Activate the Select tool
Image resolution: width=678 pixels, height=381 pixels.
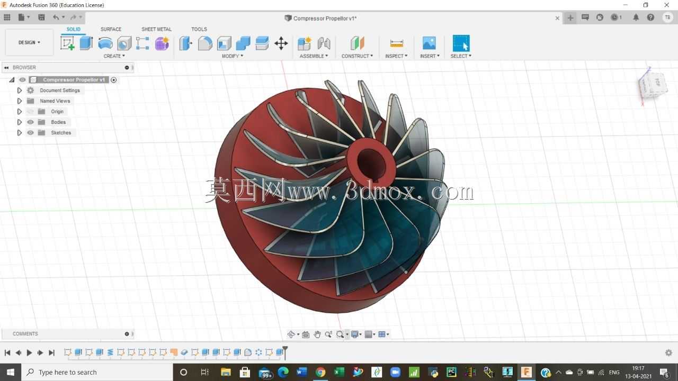coord(461,43)
